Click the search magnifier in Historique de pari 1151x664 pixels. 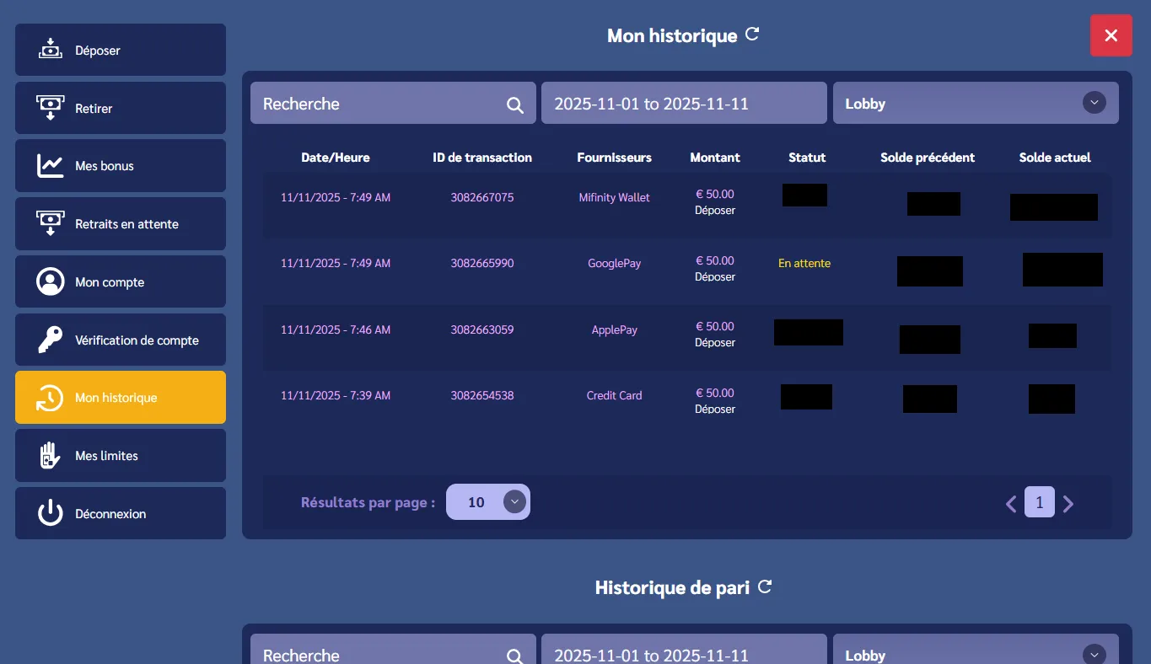pos(515,656)
